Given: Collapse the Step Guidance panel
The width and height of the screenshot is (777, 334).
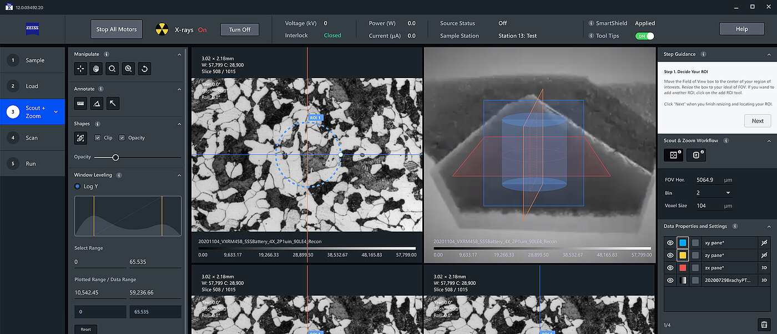Looking at the screenshot, I should 769,54.
